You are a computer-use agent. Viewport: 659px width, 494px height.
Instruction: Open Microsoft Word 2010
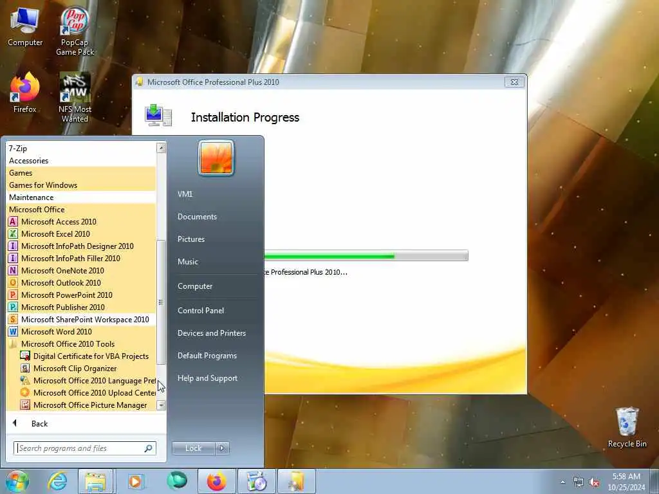[57, 331]
